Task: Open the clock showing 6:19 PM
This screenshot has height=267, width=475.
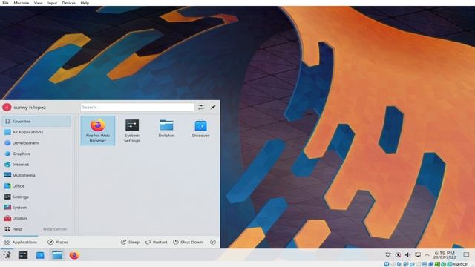Action: point(445,255)
